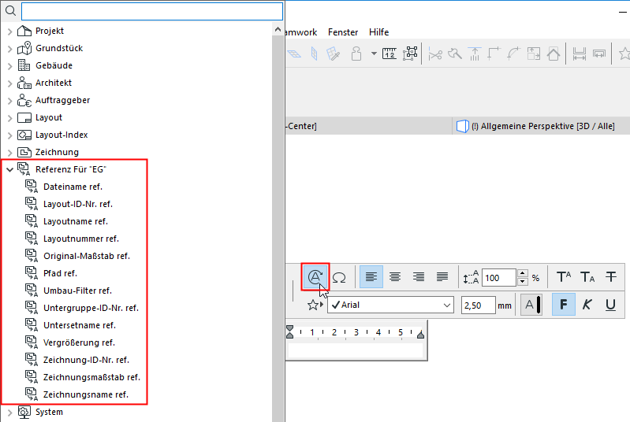Image resolution: width=630 pixels, height=422 pixels.
Task: Toggle superscript formatting
Action: (x=564, y=277)
